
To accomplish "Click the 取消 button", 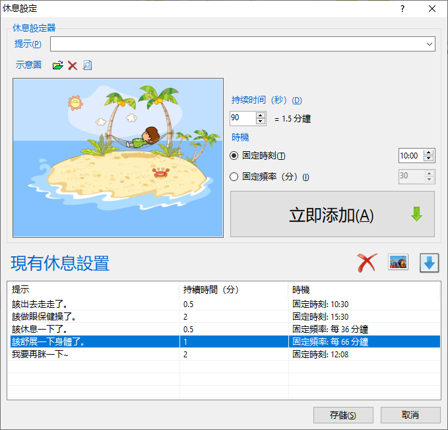I will [410, 415].
